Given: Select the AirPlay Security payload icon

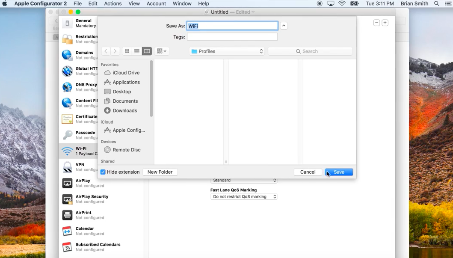Looking at the screenshot, I should pos(67,199).
